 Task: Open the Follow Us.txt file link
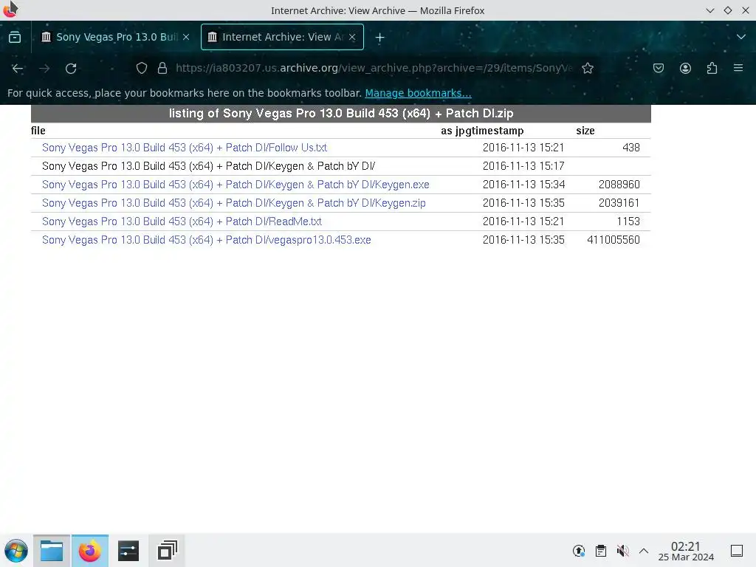point(184,148)
